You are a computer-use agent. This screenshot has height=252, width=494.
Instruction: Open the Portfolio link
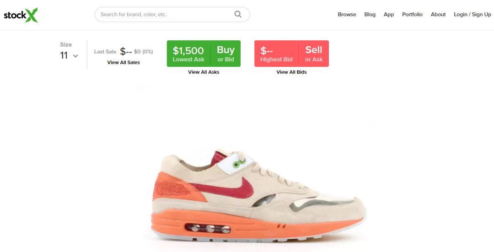tap(412, 15)
